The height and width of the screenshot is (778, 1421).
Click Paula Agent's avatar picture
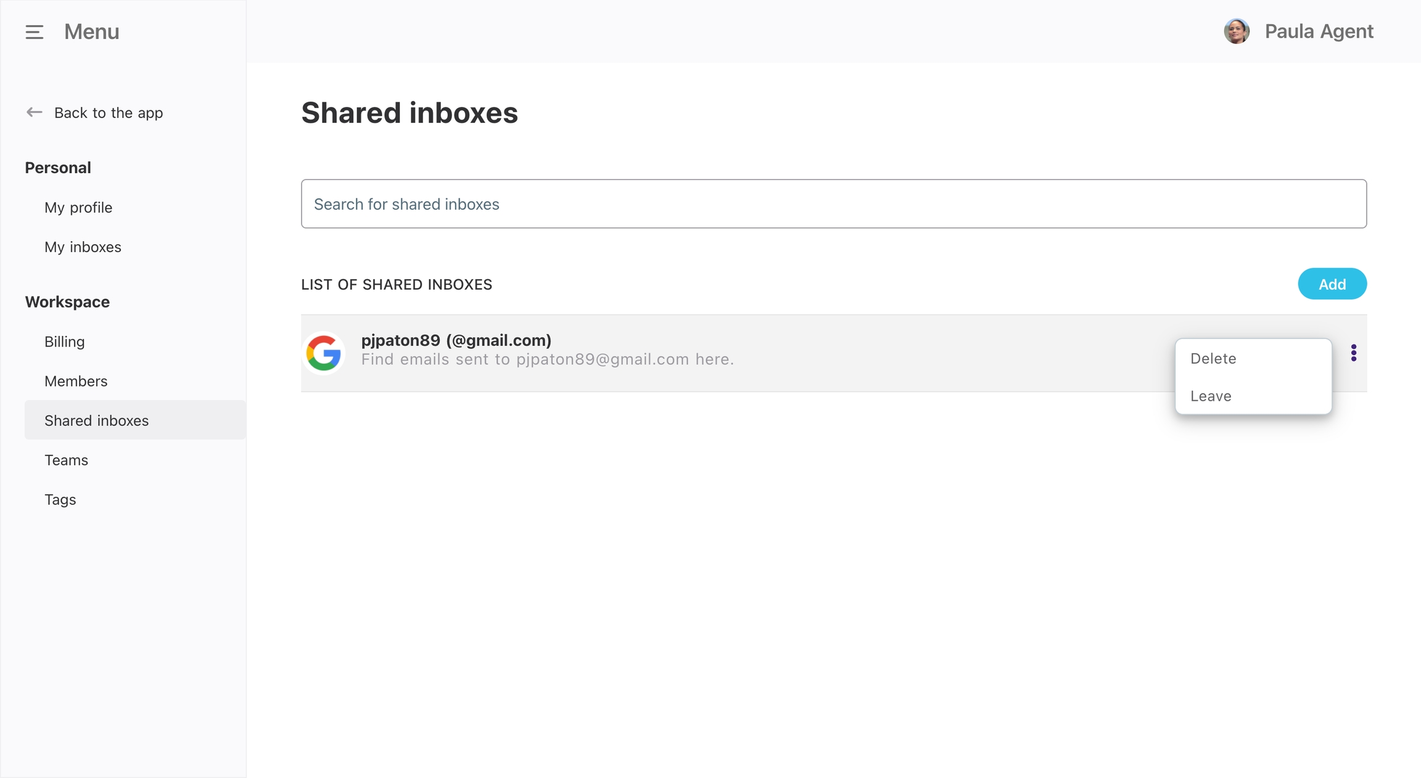1236,31
